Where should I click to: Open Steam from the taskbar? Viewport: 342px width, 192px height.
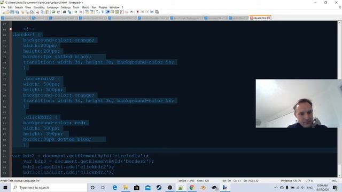click(x=159, y=187)
